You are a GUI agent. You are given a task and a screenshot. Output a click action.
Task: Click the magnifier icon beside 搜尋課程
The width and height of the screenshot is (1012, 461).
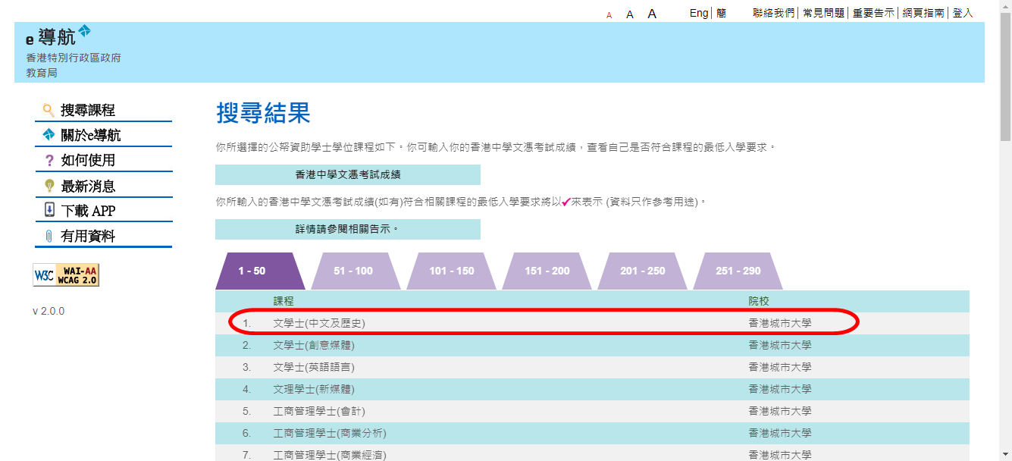coord(49,110)
